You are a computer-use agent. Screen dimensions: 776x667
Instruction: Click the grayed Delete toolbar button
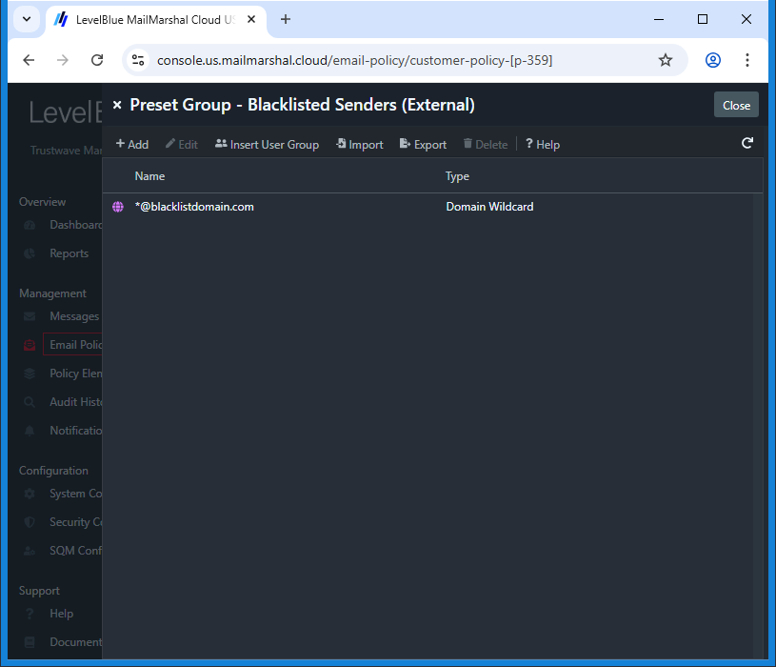(x=486, y=144)
